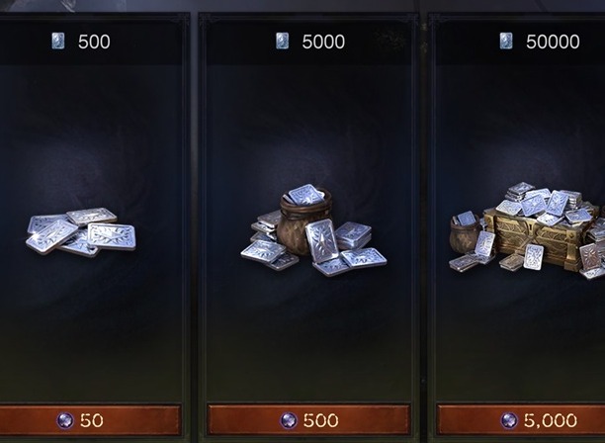Select the sack of platinum bars image
The image size is (605, 443).
click(313, 230)
